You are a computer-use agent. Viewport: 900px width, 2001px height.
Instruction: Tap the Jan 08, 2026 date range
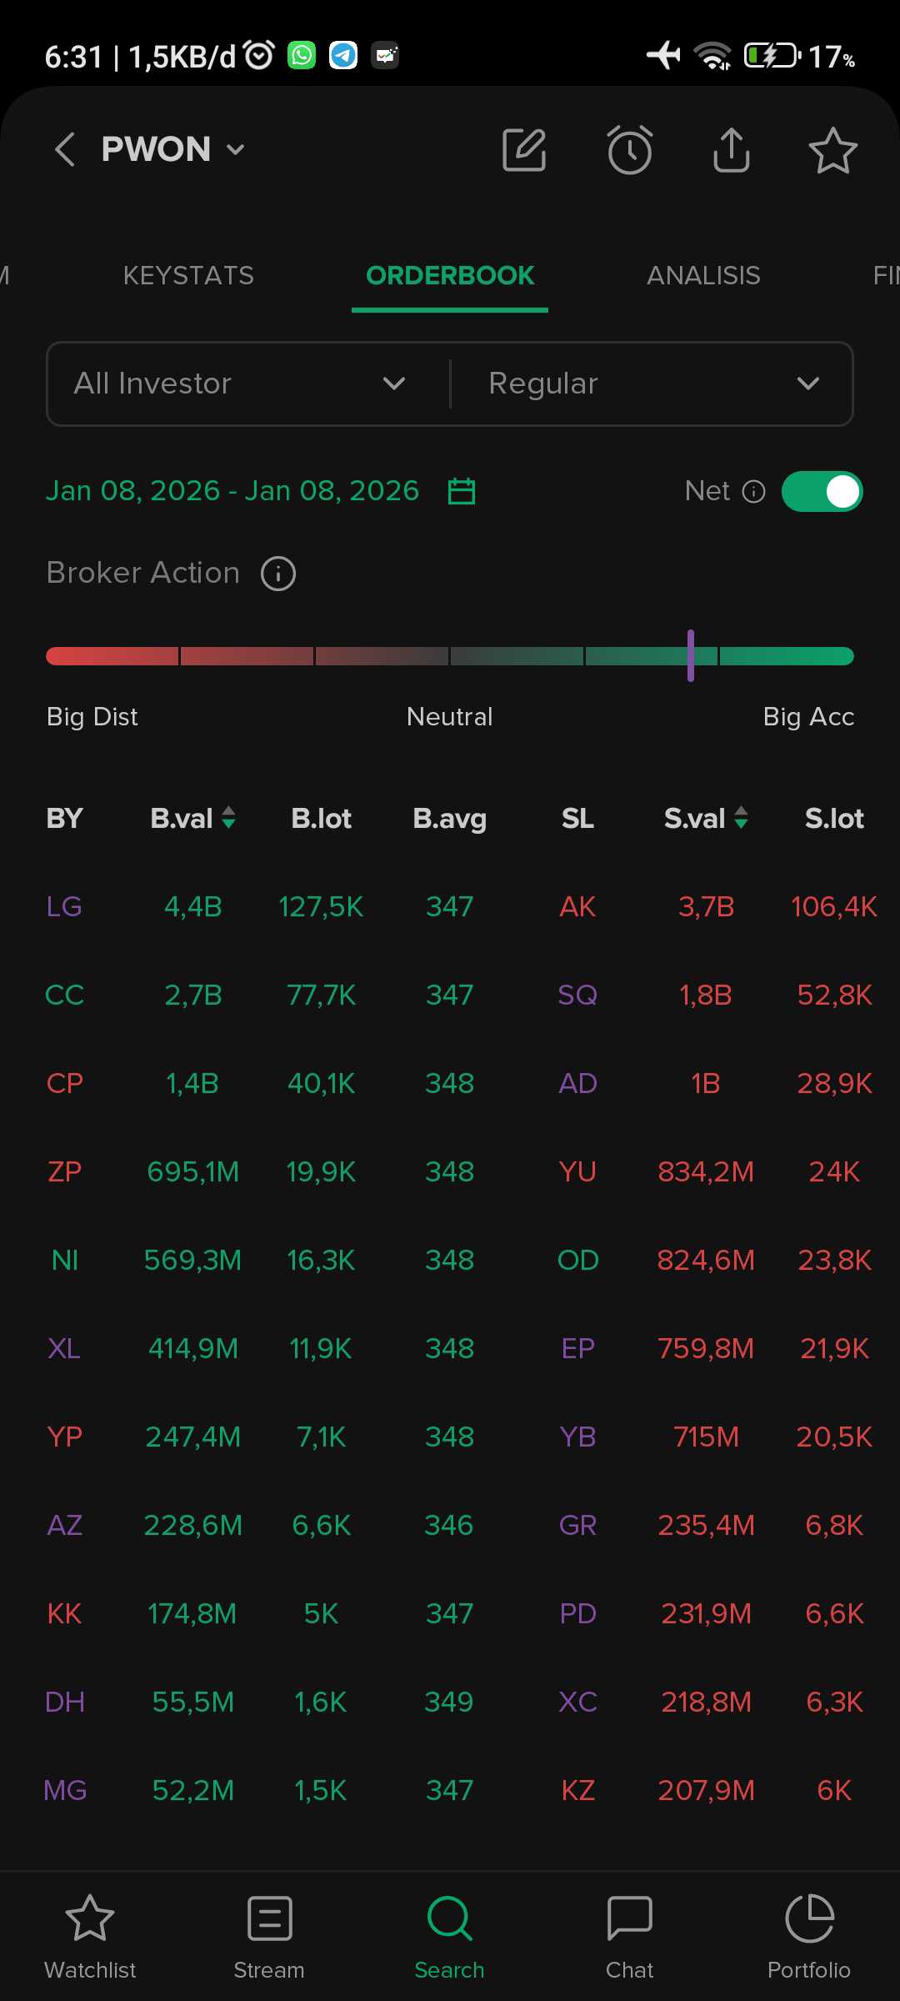coord(232,491)
